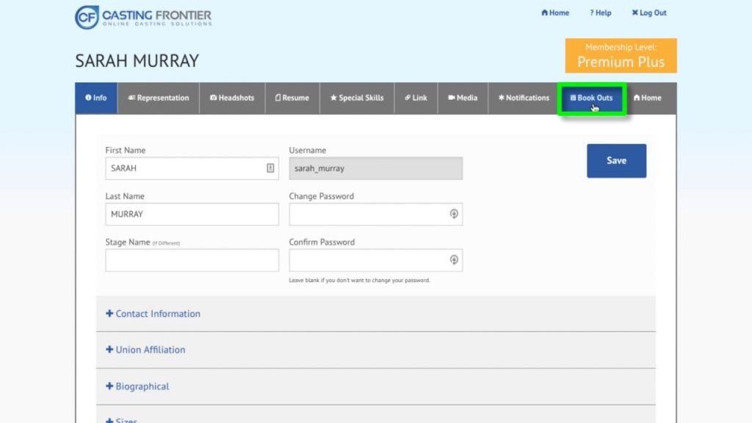752x423 pixels.
Task: Expand the Union Affiliation section
Action: (x=375, y=350)
